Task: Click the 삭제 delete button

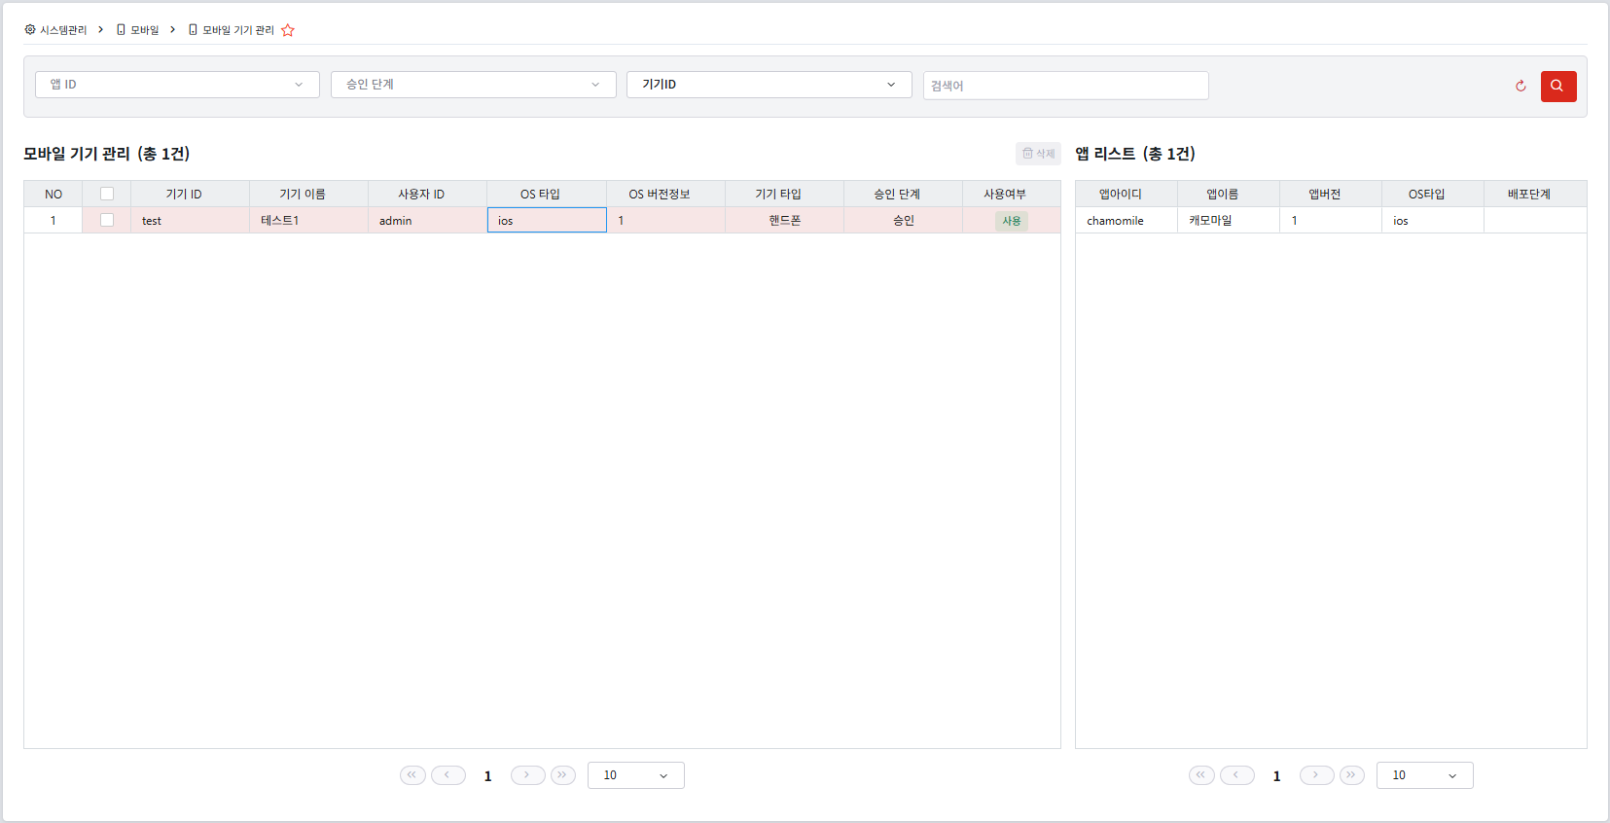Action: pyautogui.click(x=1038, y=154)
